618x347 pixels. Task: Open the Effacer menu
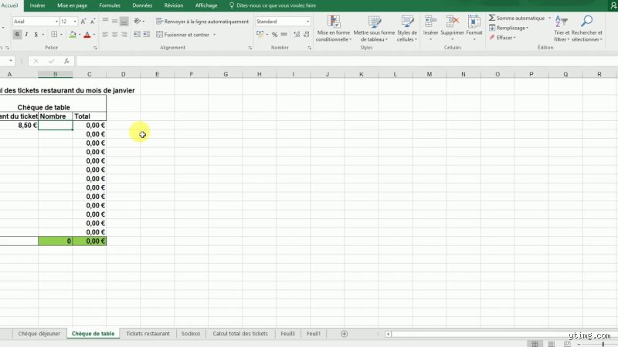(503, 38)
